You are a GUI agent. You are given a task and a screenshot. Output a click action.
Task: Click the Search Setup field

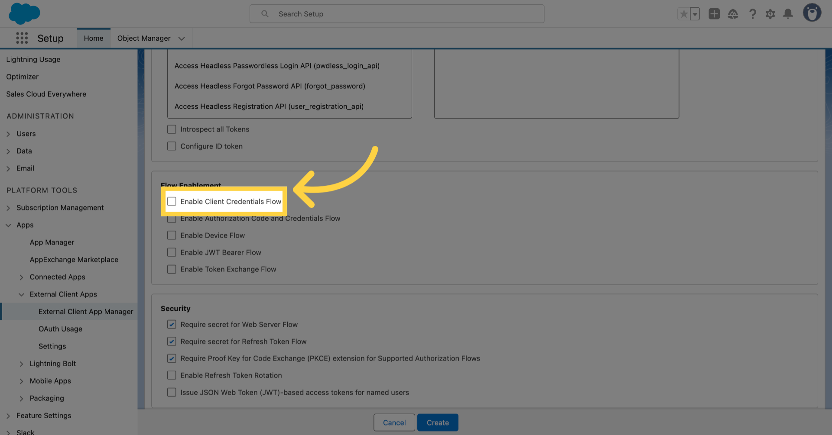(396, 13)
